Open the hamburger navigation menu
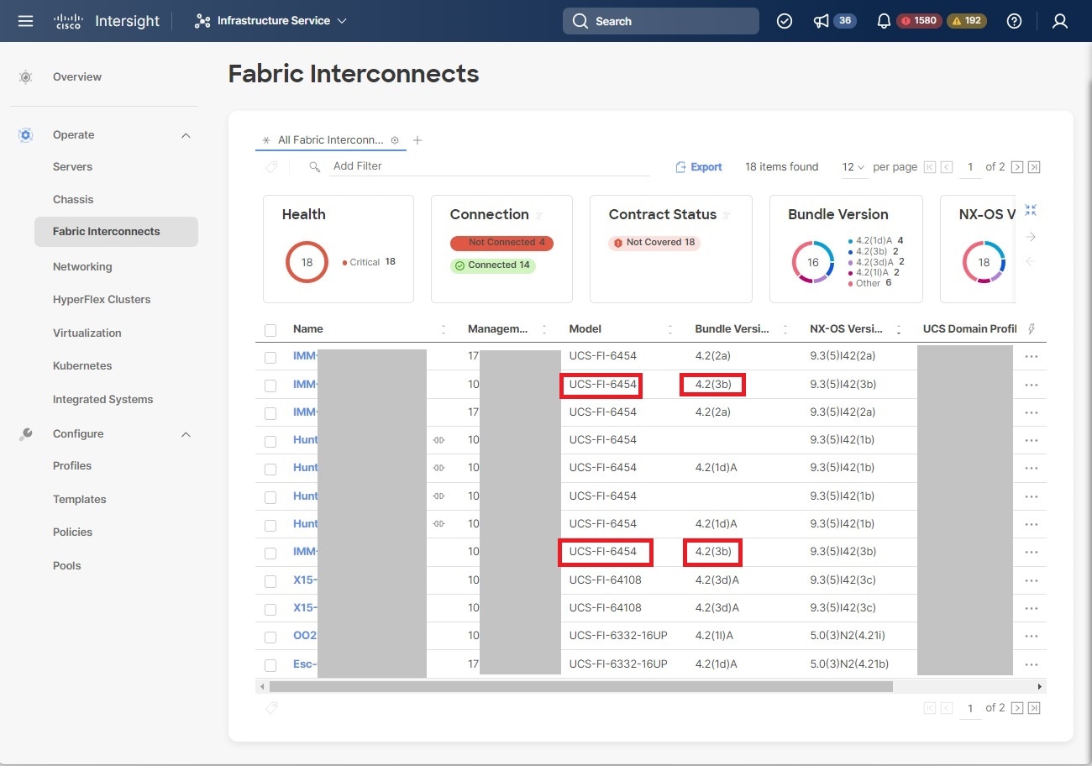 coord(25,21)
